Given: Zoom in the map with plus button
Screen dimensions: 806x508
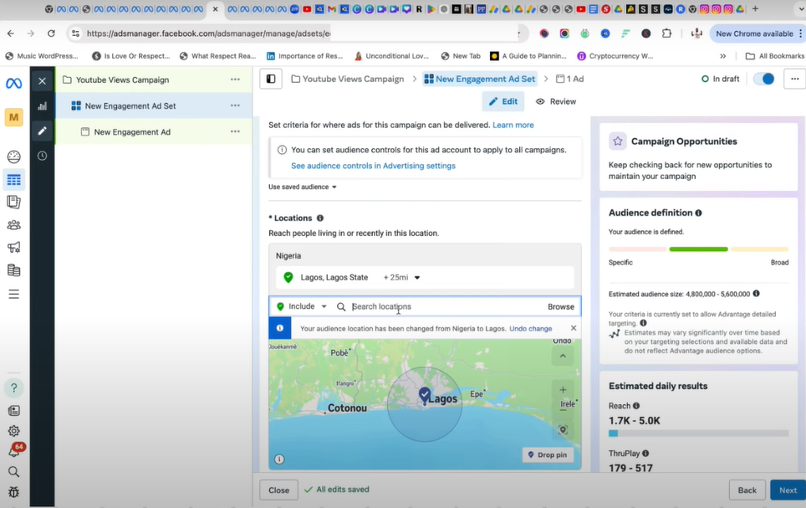Looking at the screenshot, I should coord(563,390).
